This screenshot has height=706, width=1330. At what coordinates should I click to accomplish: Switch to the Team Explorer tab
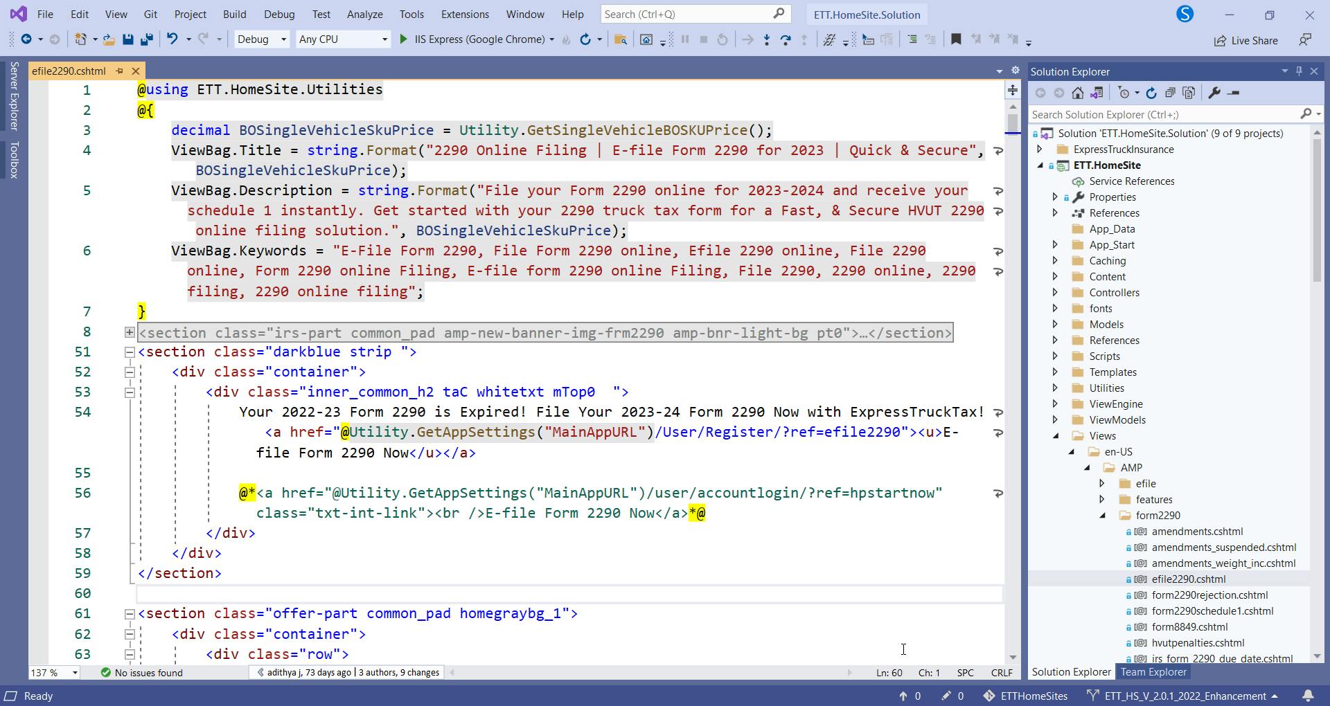tap(1153, 672)
